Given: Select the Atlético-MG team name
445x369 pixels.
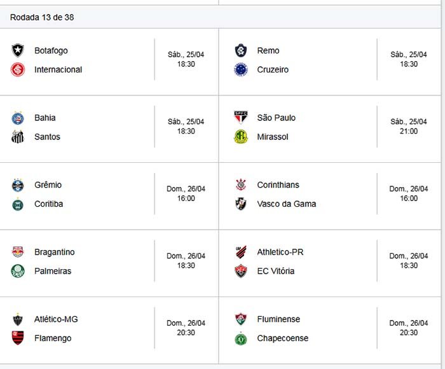Looking at the screenshot, I should (56, 319).
